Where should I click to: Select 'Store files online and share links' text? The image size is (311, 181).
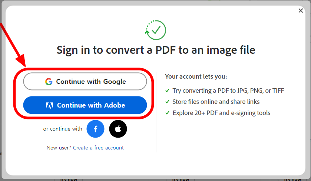point(216,102)
